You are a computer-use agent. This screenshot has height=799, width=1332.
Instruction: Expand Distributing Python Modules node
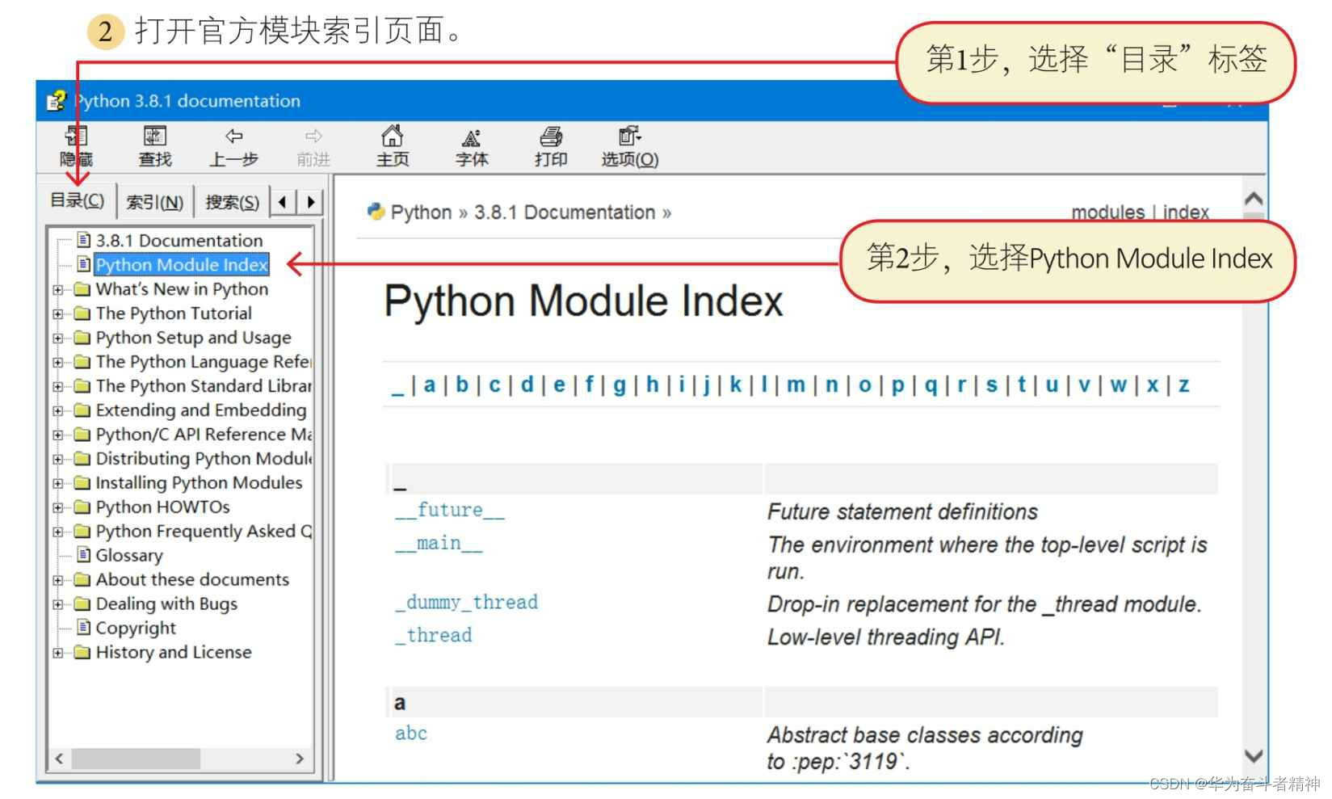(x=58, y=459)
